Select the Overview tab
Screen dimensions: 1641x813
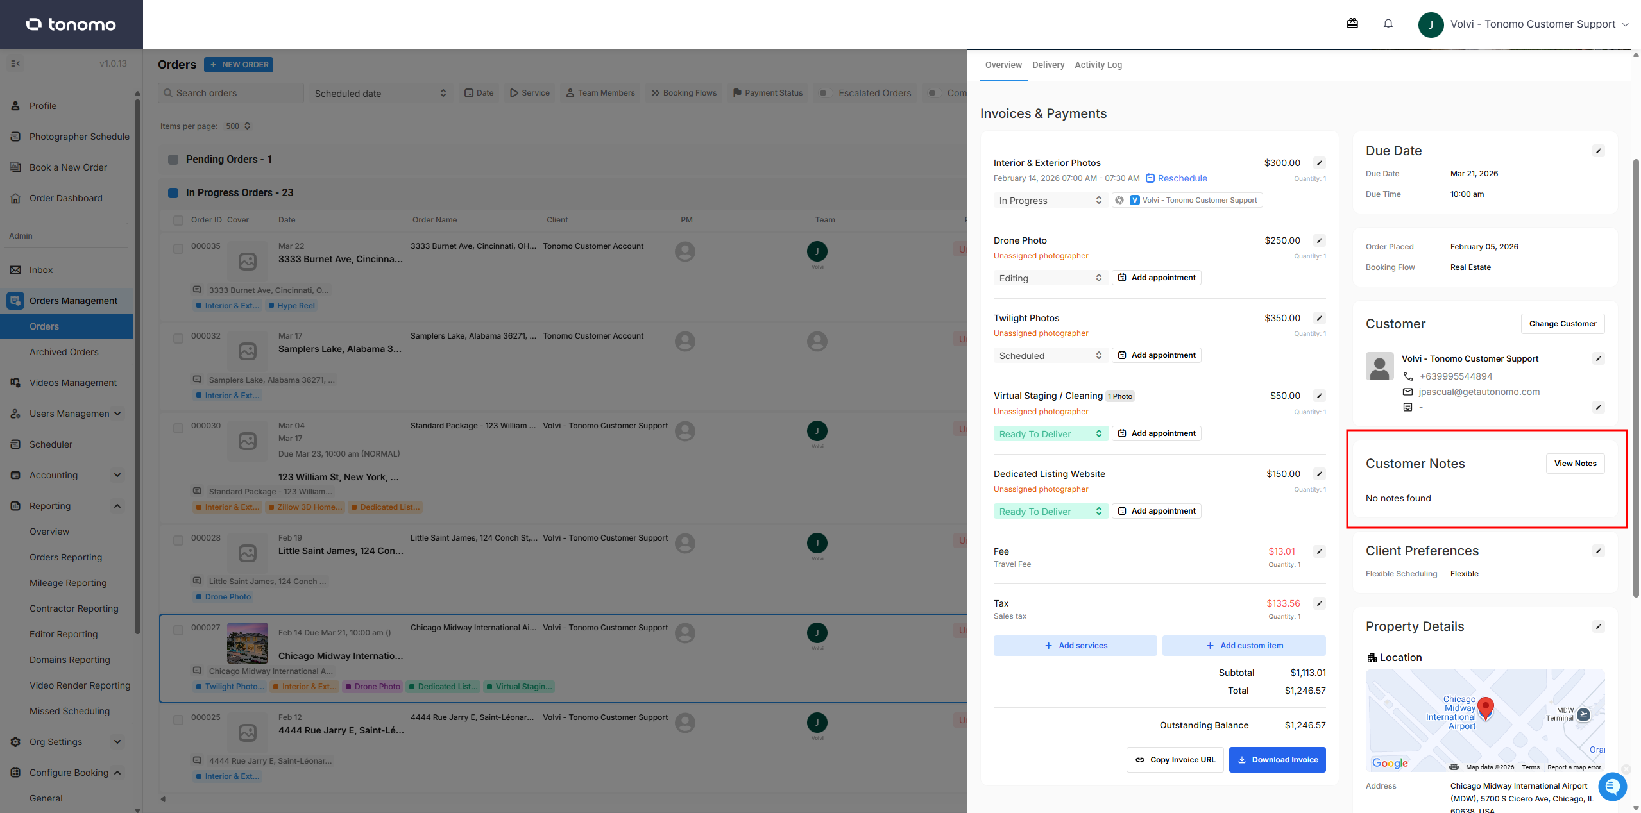pyautogui.click(x=1003, y=65)
